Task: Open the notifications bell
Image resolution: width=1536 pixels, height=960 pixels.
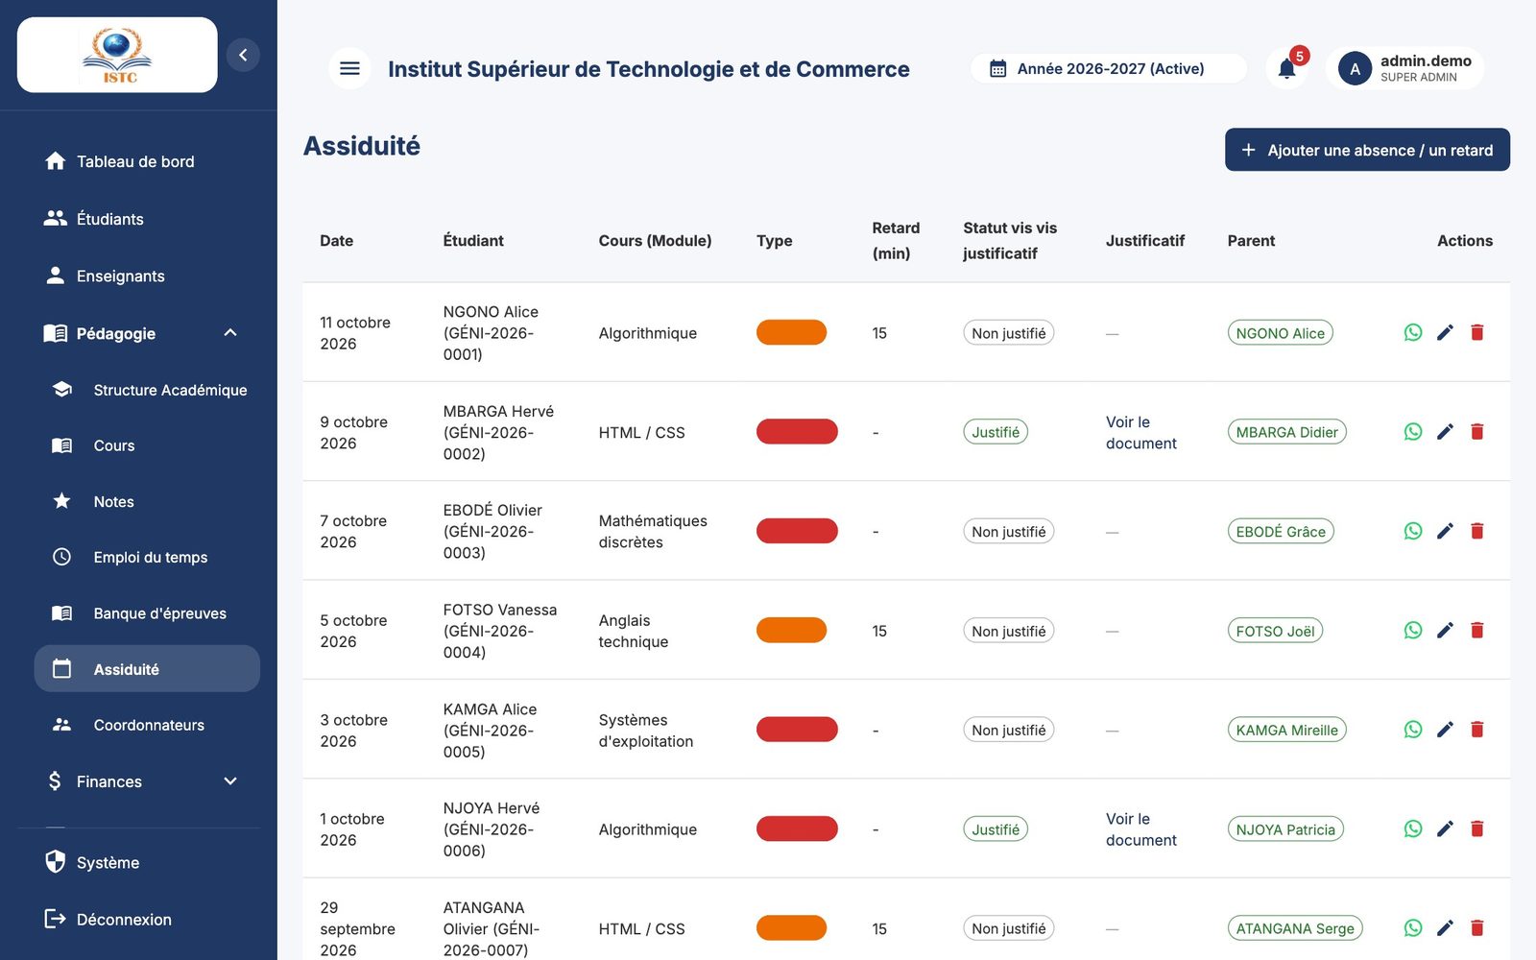Action: point(1287,68)
